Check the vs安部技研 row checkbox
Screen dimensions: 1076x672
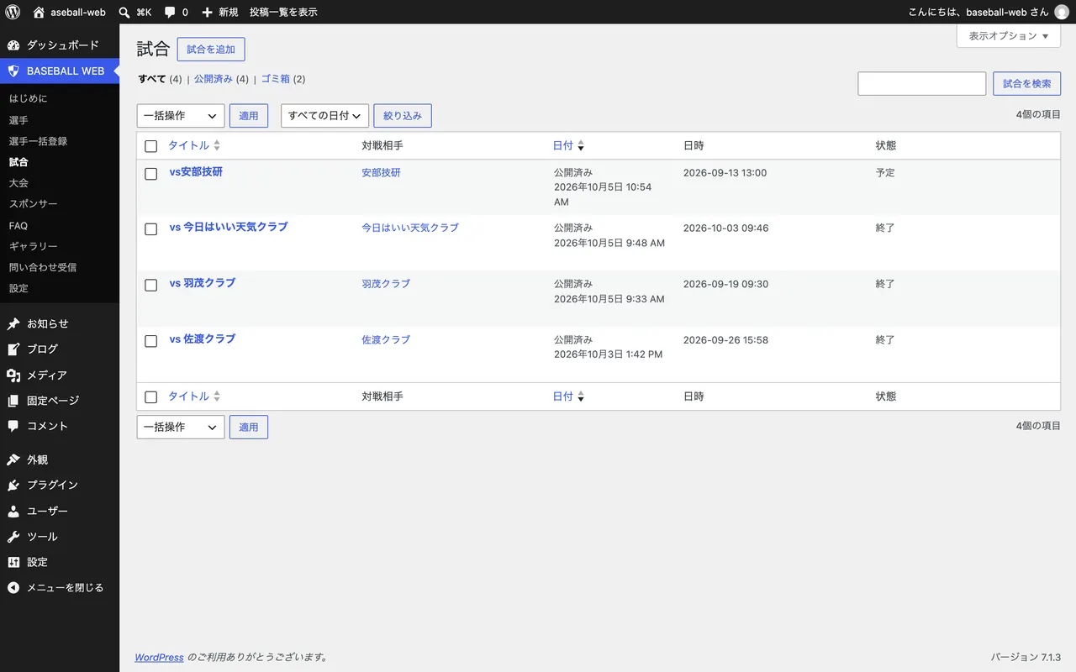tap(151, 174)
